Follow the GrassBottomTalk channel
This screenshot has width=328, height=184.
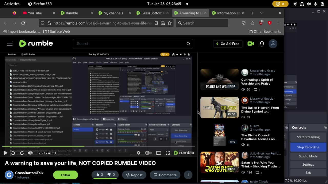tap(65, 175)
